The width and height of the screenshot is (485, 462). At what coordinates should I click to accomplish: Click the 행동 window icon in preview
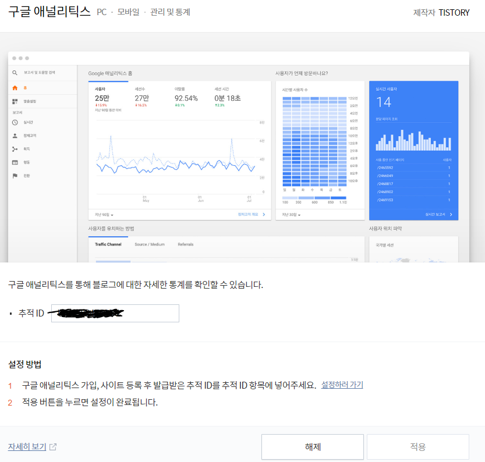click(15, 162)
